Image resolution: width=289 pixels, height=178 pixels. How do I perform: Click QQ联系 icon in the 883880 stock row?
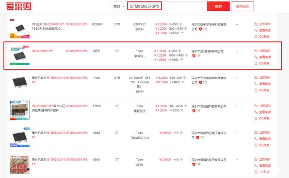[256, 37]
